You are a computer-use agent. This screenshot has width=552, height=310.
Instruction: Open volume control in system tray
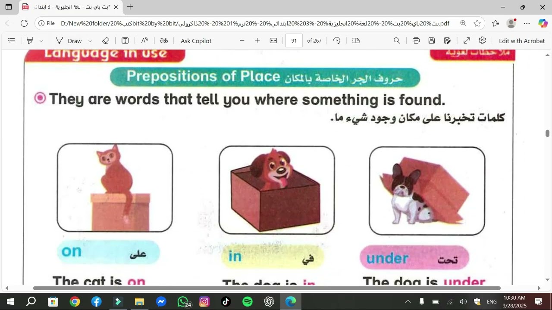pos(464,301)
